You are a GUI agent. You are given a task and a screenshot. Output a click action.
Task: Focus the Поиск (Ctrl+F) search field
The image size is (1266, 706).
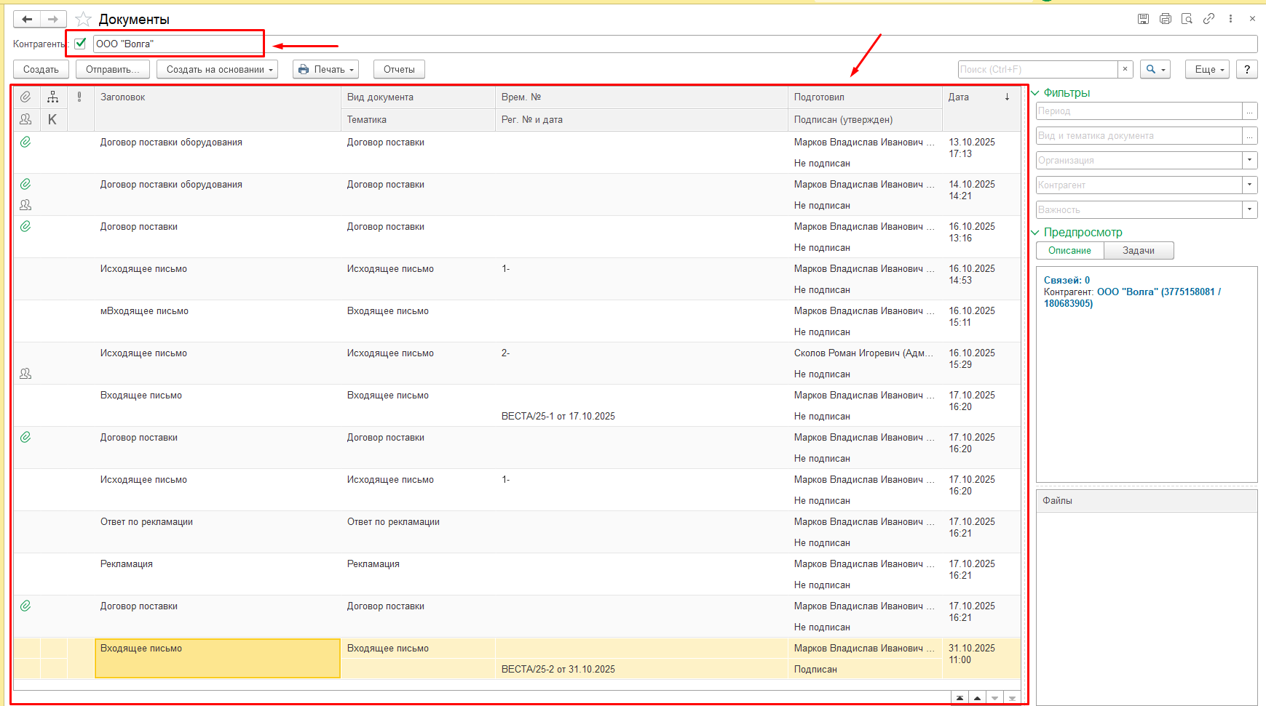1037,69
